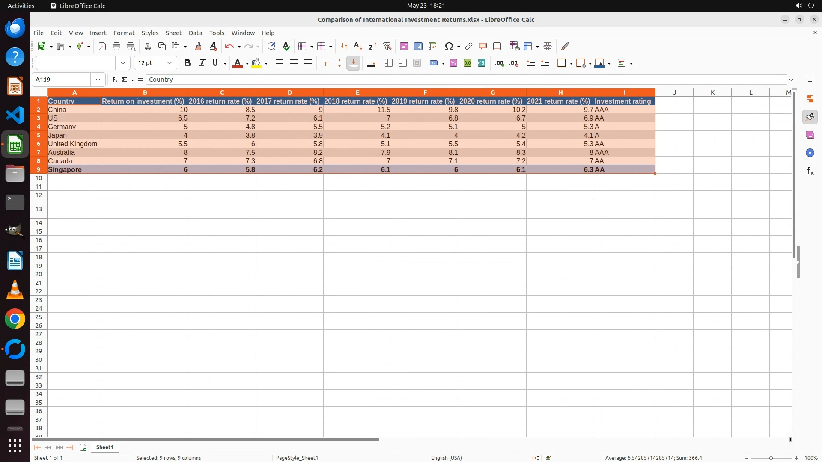Click the Sort Ascending toolbar icon
The image size is (822, 462).
358,46
